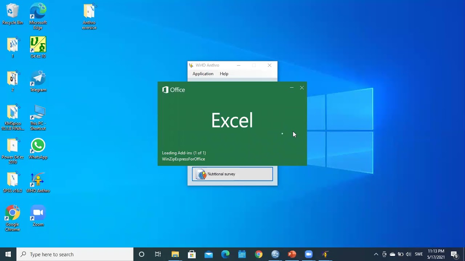Screen dimensions: 465x261
Task: Open the clock and date flyout
Action: click(x=436, y=254)
